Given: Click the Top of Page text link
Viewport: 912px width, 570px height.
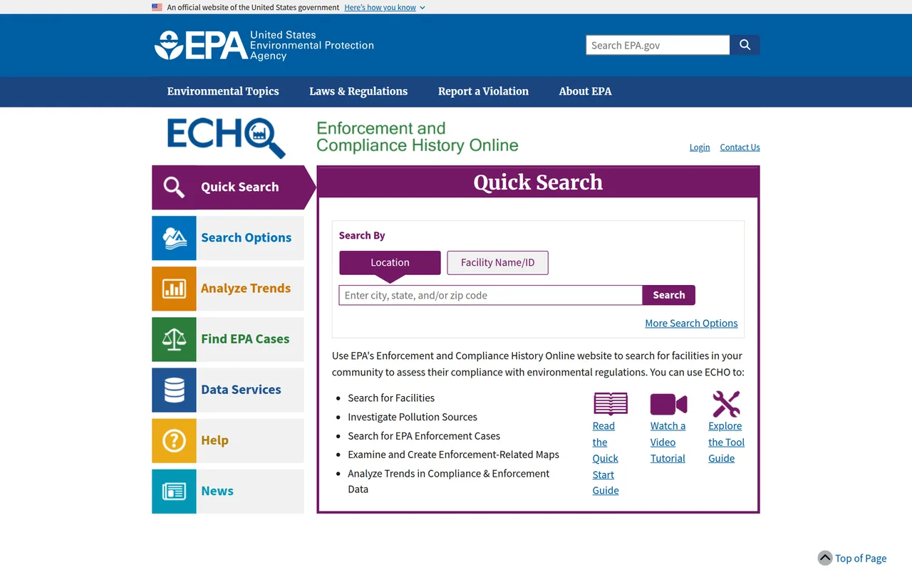Looking at the screenshot, I should pos(861,558).
